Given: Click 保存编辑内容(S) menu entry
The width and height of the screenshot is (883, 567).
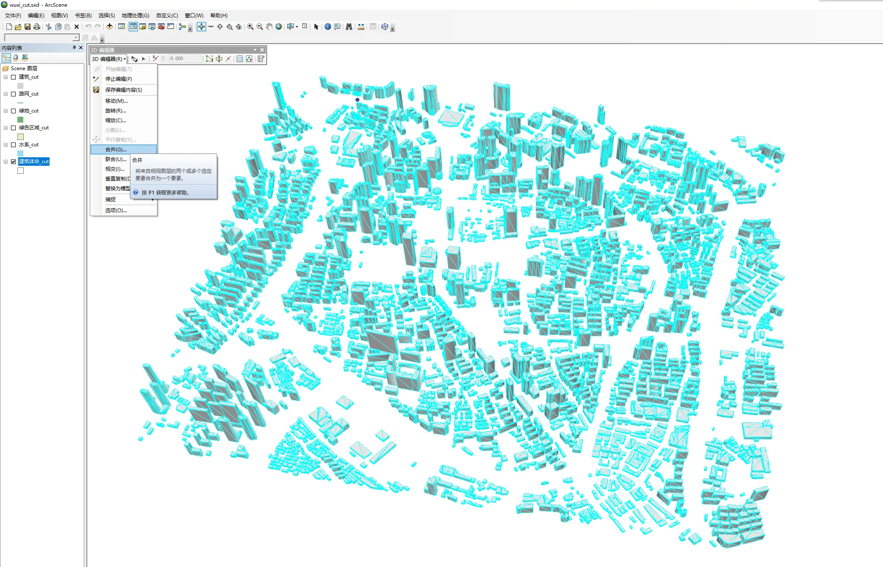Looking at the screenshot, I should pos(124,90).
